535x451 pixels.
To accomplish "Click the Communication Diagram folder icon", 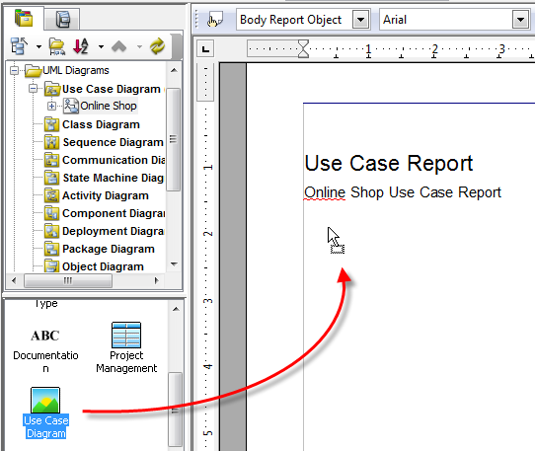I will coord(52,160).
